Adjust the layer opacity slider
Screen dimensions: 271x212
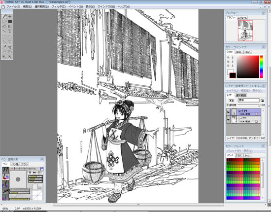tap(249, 105)
